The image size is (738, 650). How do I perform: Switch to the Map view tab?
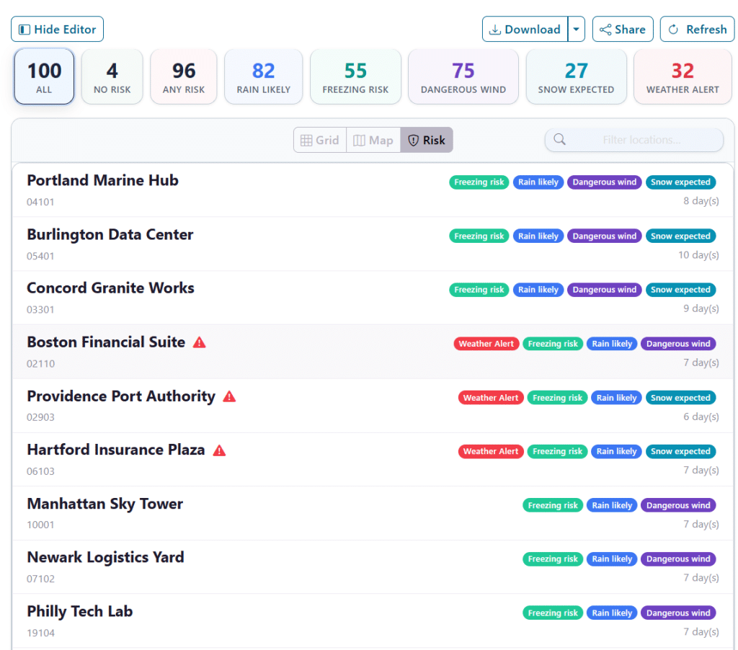[373, 141]
